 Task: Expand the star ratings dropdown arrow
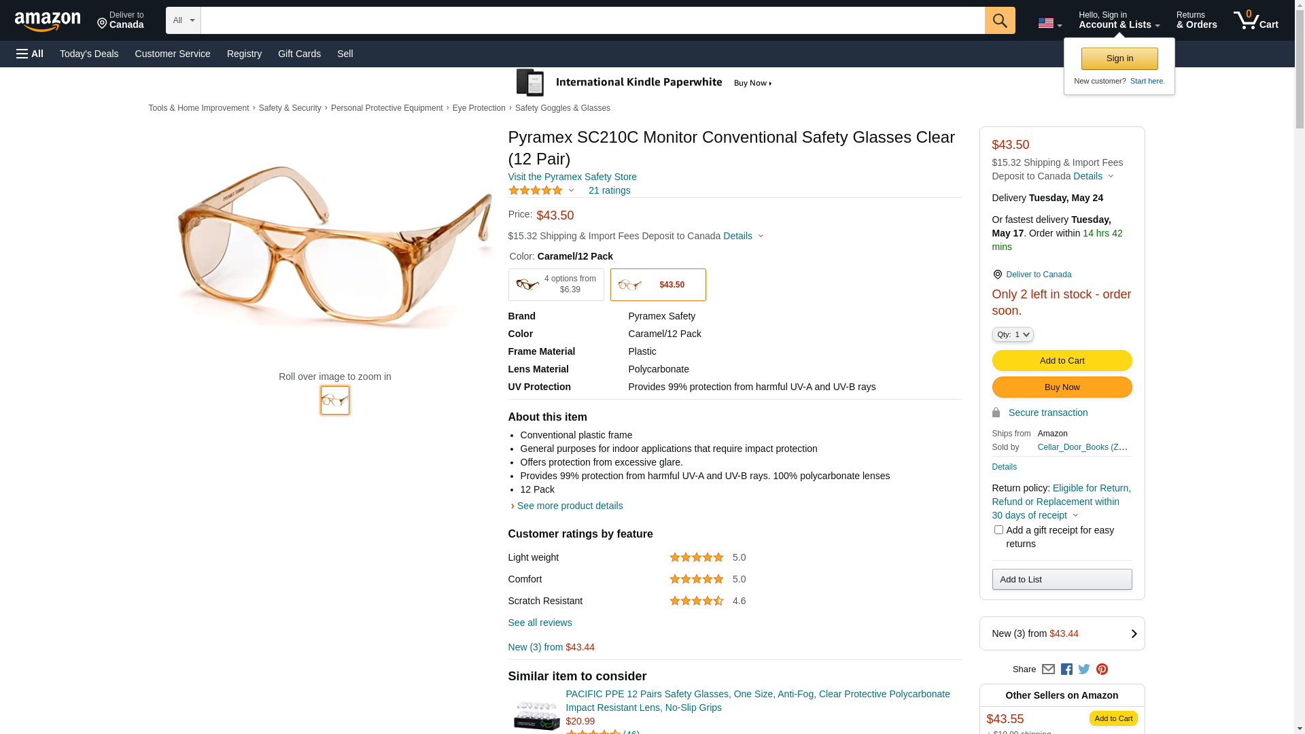[x=571, y=191]
